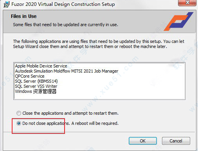Close the Fuzor setup dialog window

[x=187, y=3]
